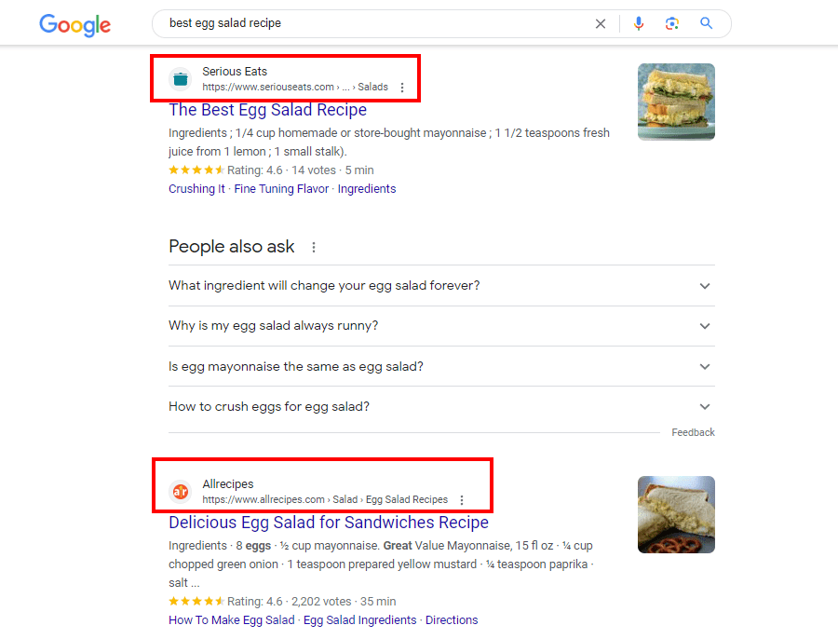The width and height of the screenshot is (838, 639).
Task: Open Google Lens image search
Action: (x=672, y=23)
